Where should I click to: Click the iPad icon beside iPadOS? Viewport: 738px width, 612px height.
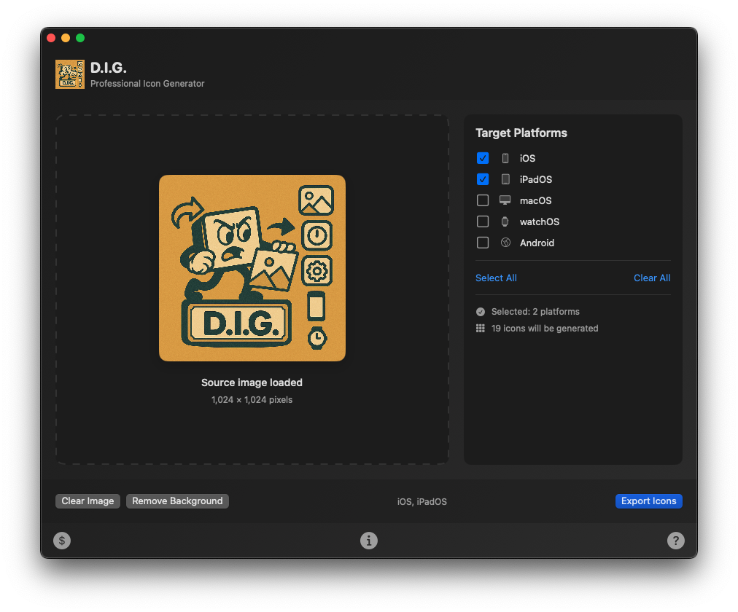(505, 179)
